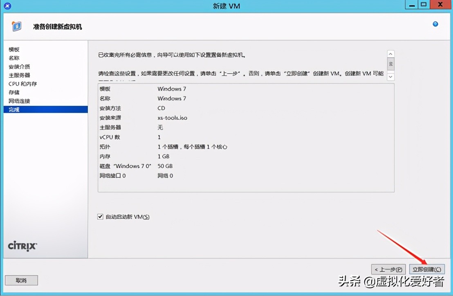Go to the 网络连接 step in the sidebar

[x=19, y=101]
